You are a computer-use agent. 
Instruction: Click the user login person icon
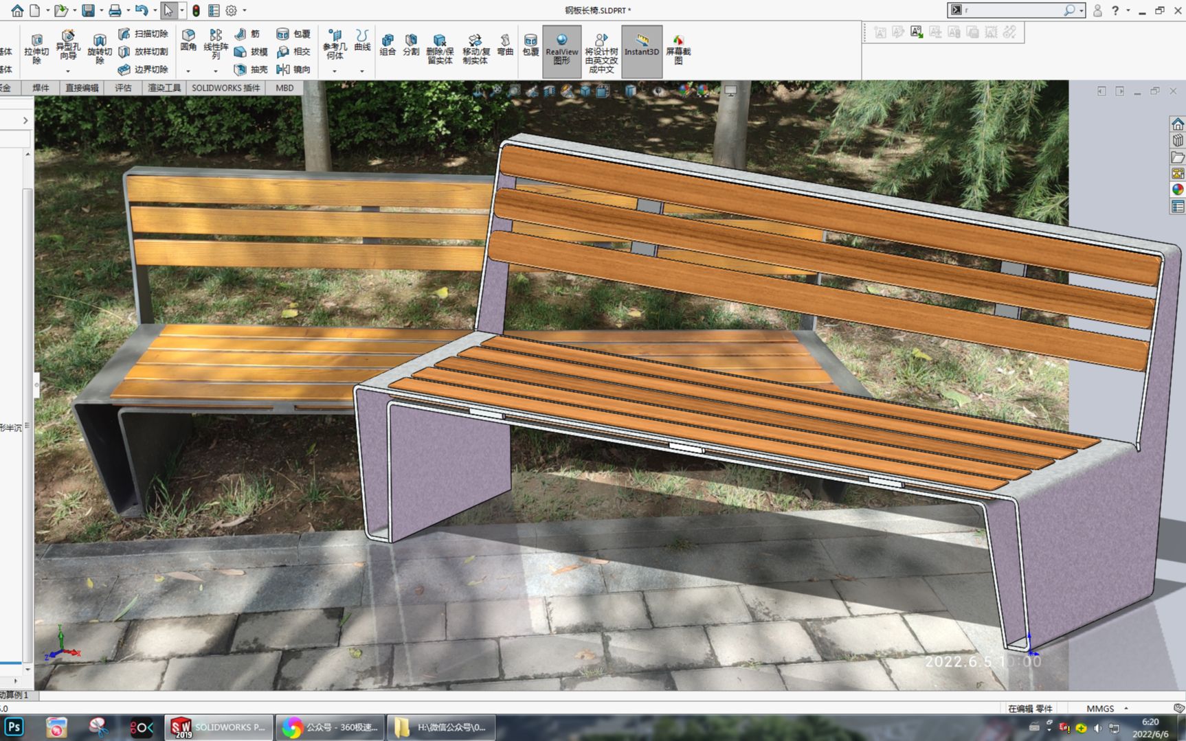tap(1097, 10)
